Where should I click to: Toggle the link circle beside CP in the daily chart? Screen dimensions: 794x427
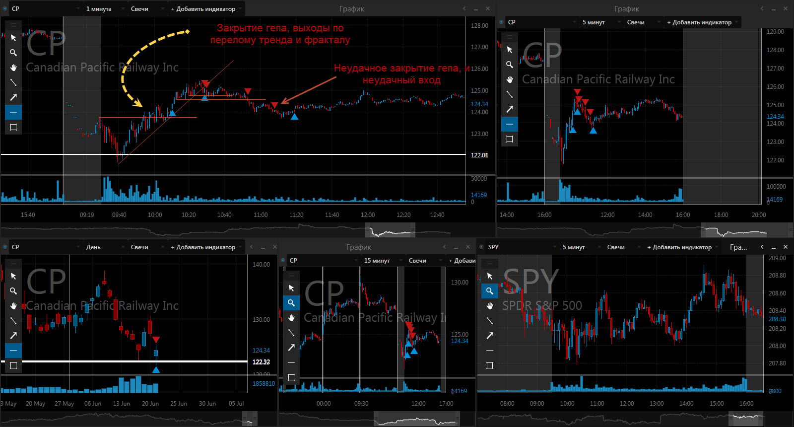pos(5,247)
